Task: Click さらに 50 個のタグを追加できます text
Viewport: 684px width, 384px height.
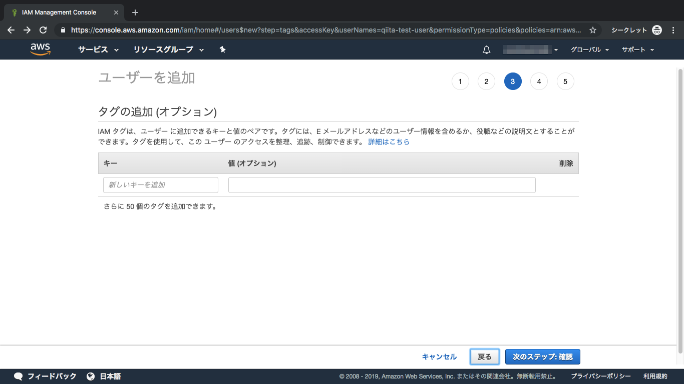Action: click(160, 206)
